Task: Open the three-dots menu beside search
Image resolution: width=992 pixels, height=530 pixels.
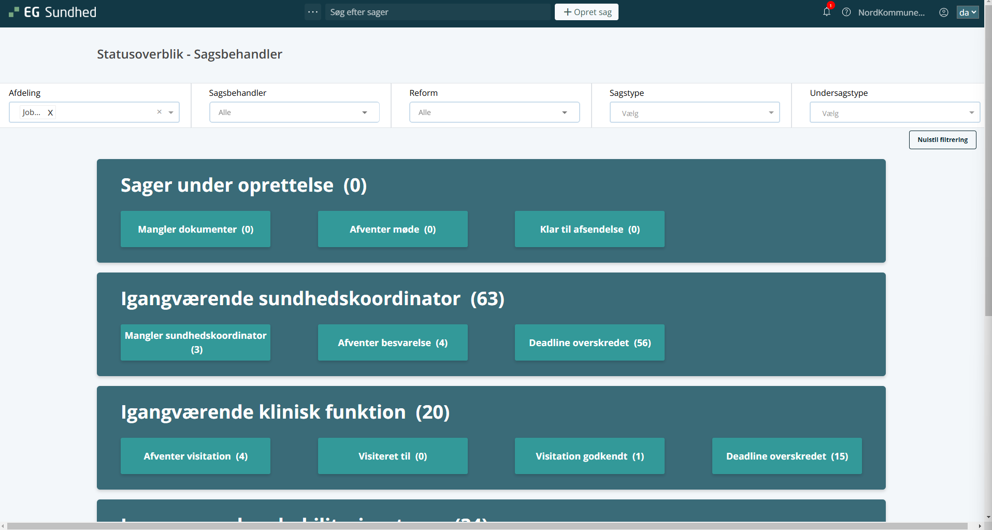Action: (x=313, y=12)
